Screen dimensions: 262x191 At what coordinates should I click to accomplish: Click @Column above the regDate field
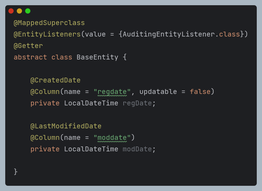point(45,92)
